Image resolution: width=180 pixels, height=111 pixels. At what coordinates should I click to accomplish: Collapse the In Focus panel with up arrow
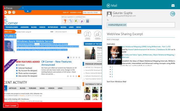[x=28, y=11]
